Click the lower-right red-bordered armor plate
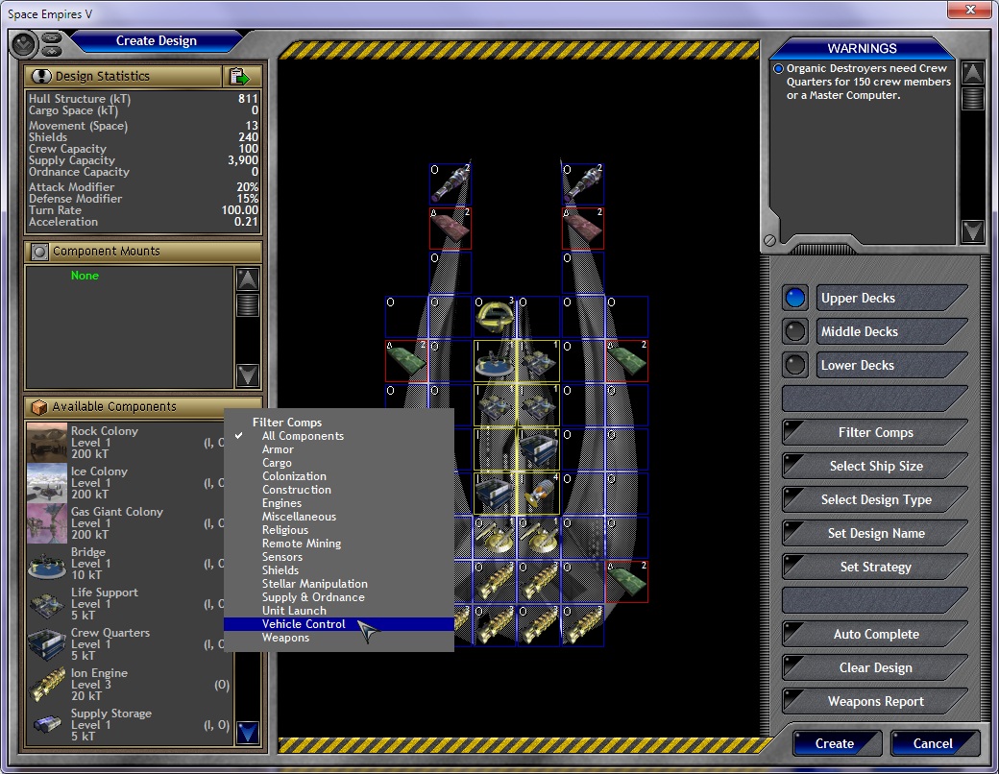 tap(627, 582)
